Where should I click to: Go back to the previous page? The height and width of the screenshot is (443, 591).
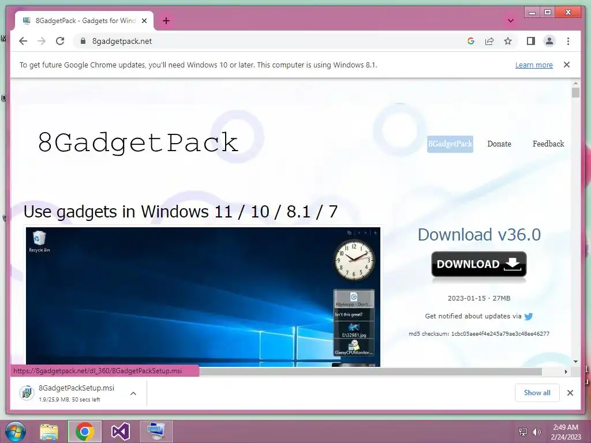(23, 41)
